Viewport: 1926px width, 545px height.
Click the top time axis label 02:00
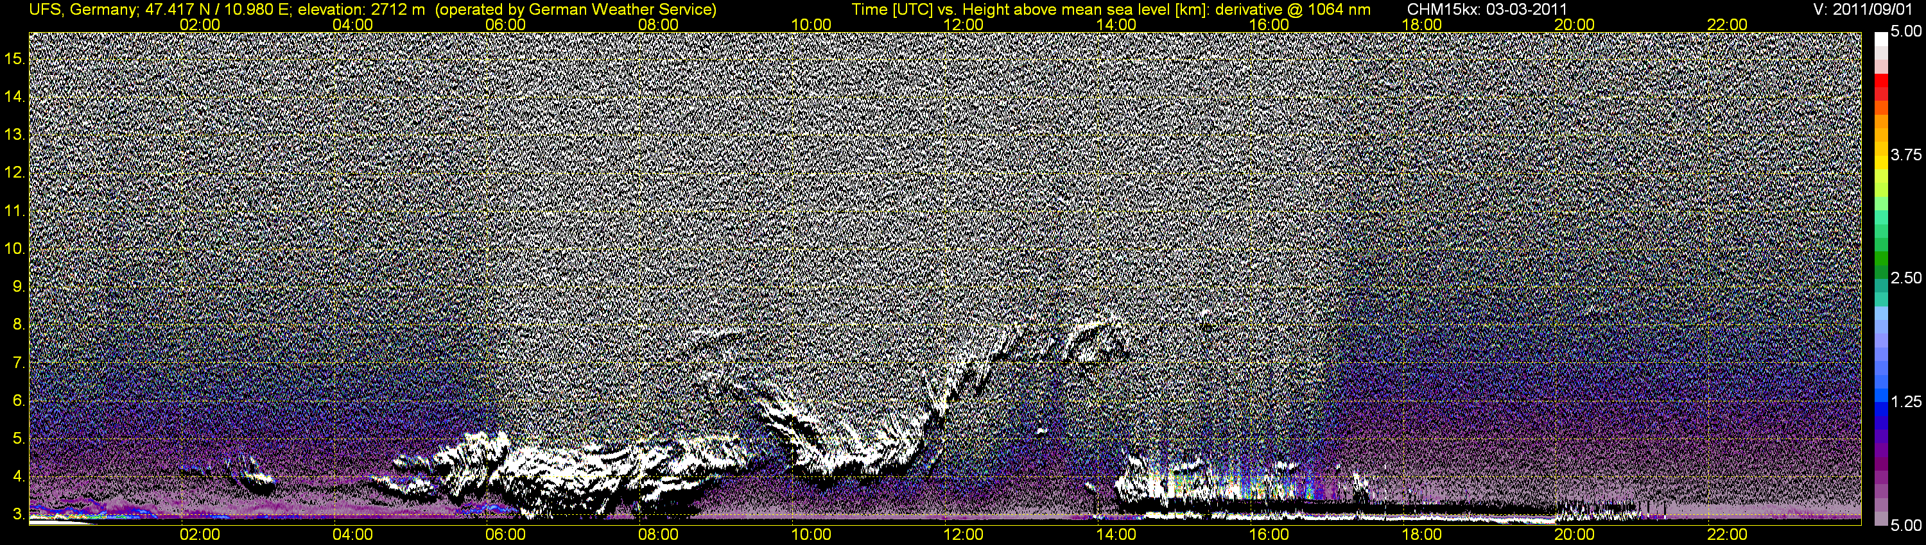[200, 24]
